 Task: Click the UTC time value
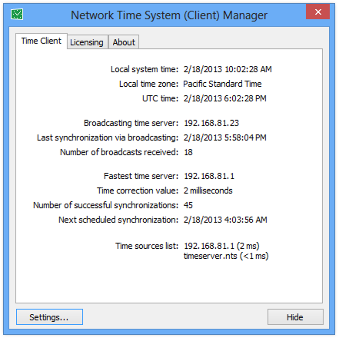pos(225,99)
